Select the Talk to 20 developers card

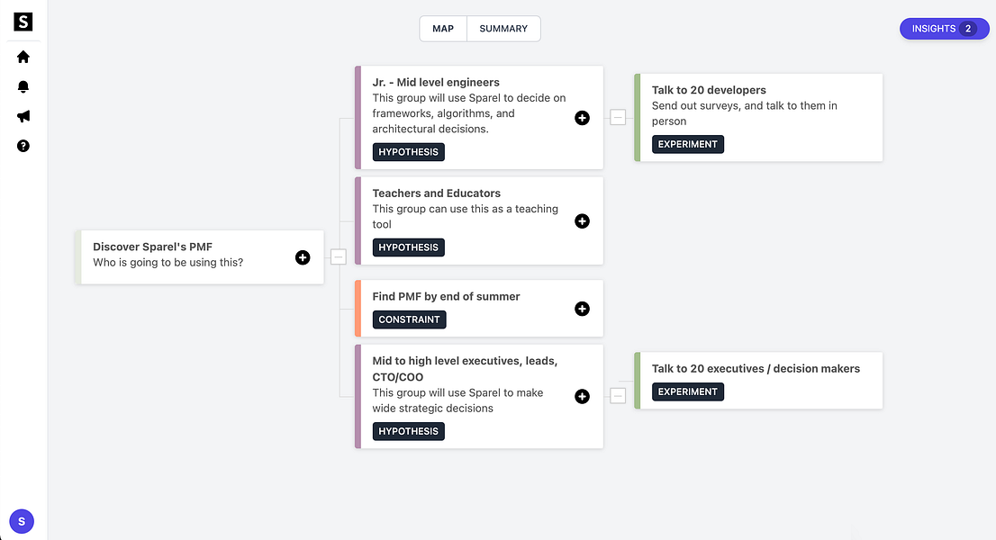point(758,117)
